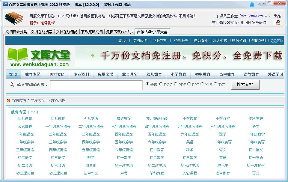Open the PPT专区 navigation menu item

(57, 74)
